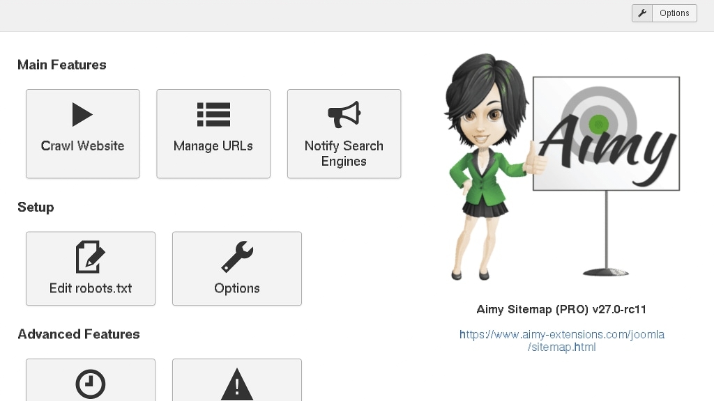Click the Options label in the Setup tile

click(237, 288)
